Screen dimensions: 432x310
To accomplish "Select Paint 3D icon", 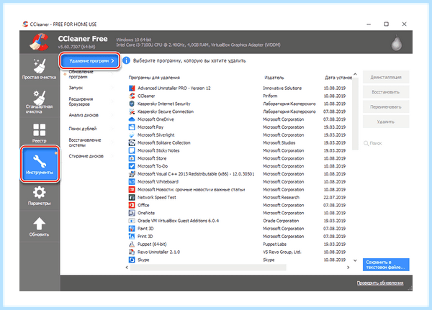I will click(x=132, y=229).
